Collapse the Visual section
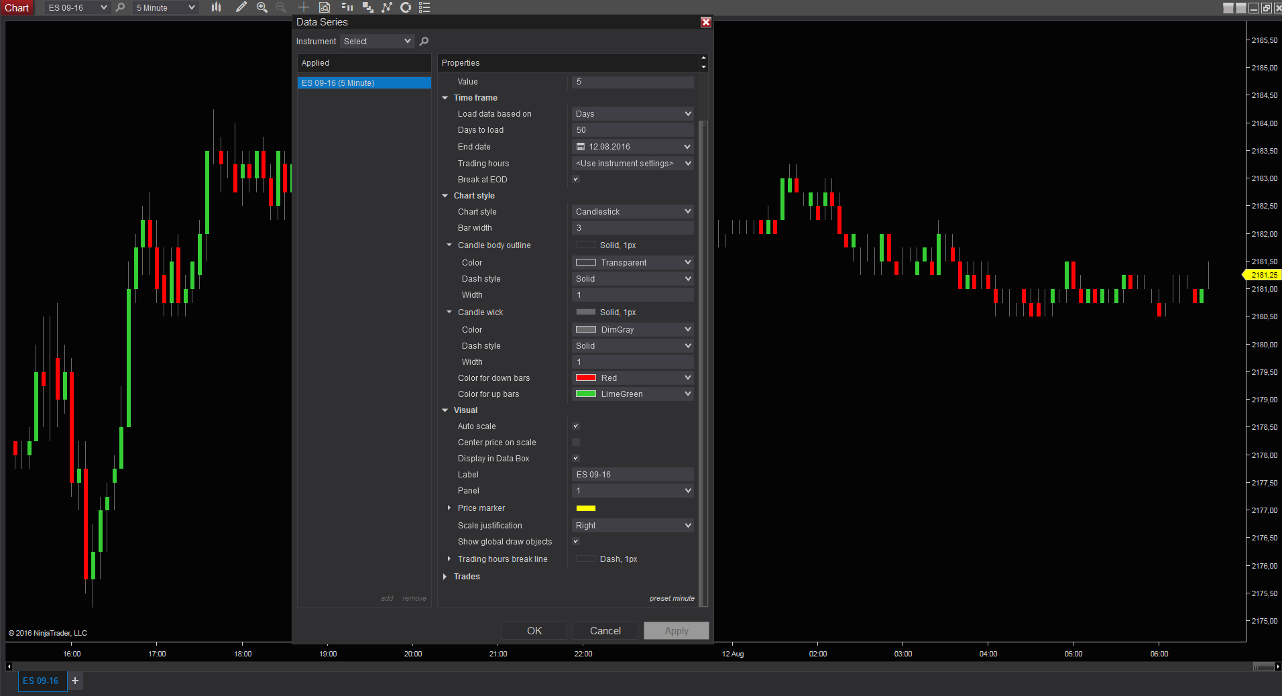 point(445,410)
